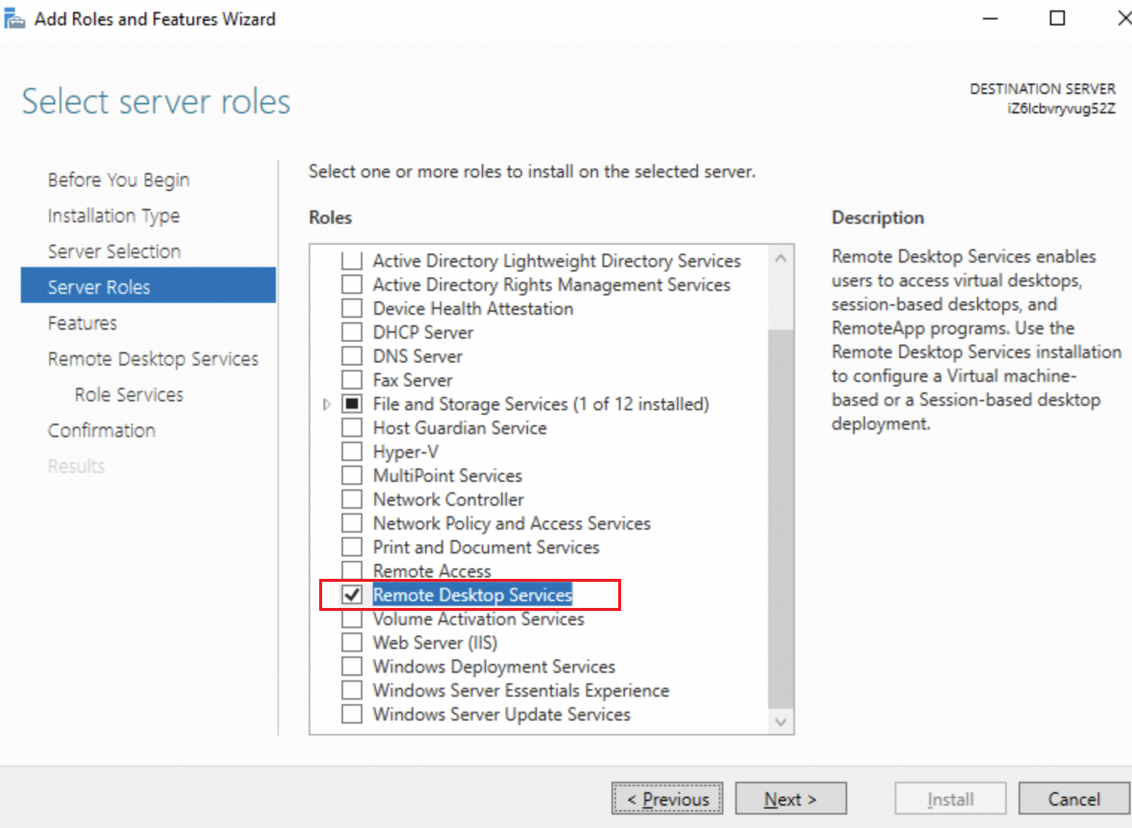Enable the Hyper-V role checkbox

(352, 451)
